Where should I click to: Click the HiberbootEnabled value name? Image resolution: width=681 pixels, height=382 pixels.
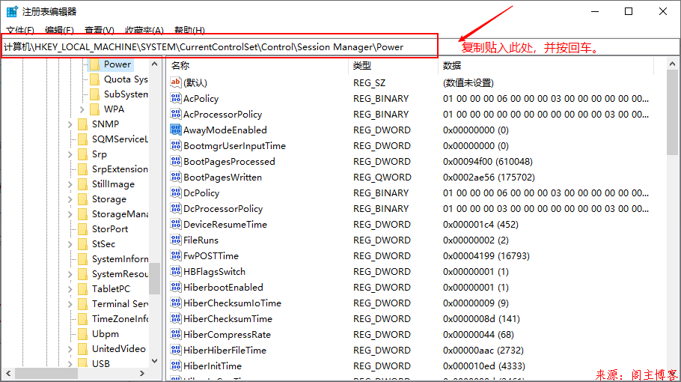pos(223,288)
